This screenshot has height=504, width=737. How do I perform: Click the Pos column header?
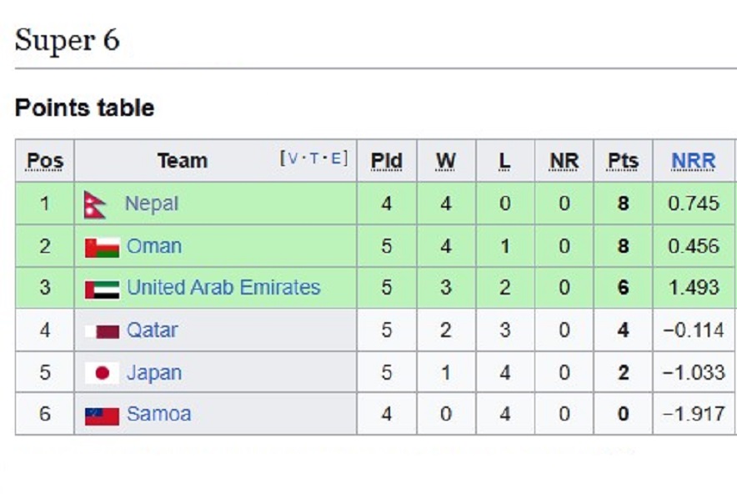coord(45,161)
